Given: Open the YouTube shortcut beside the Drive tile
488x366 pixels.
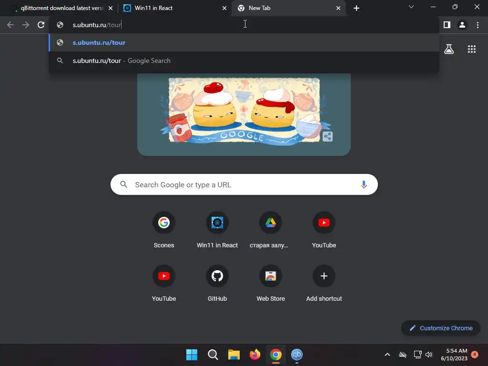Looking at the screenshot, I should [x=324, y=230].
